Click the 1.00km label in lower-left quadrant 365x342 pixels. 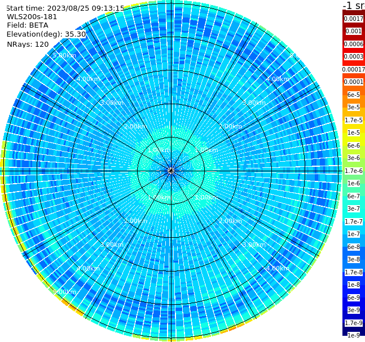point(160,197)
